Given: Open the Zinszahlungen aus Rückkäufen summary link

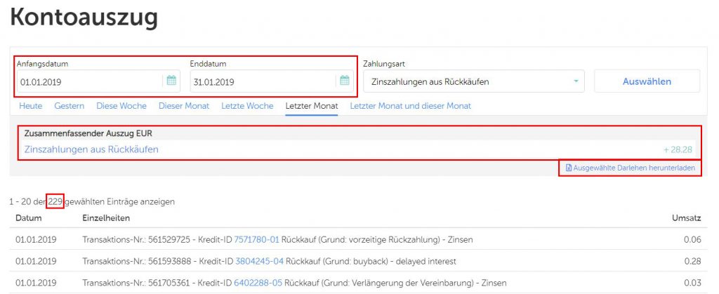Looking at the screenshot, I should point(91,149).
